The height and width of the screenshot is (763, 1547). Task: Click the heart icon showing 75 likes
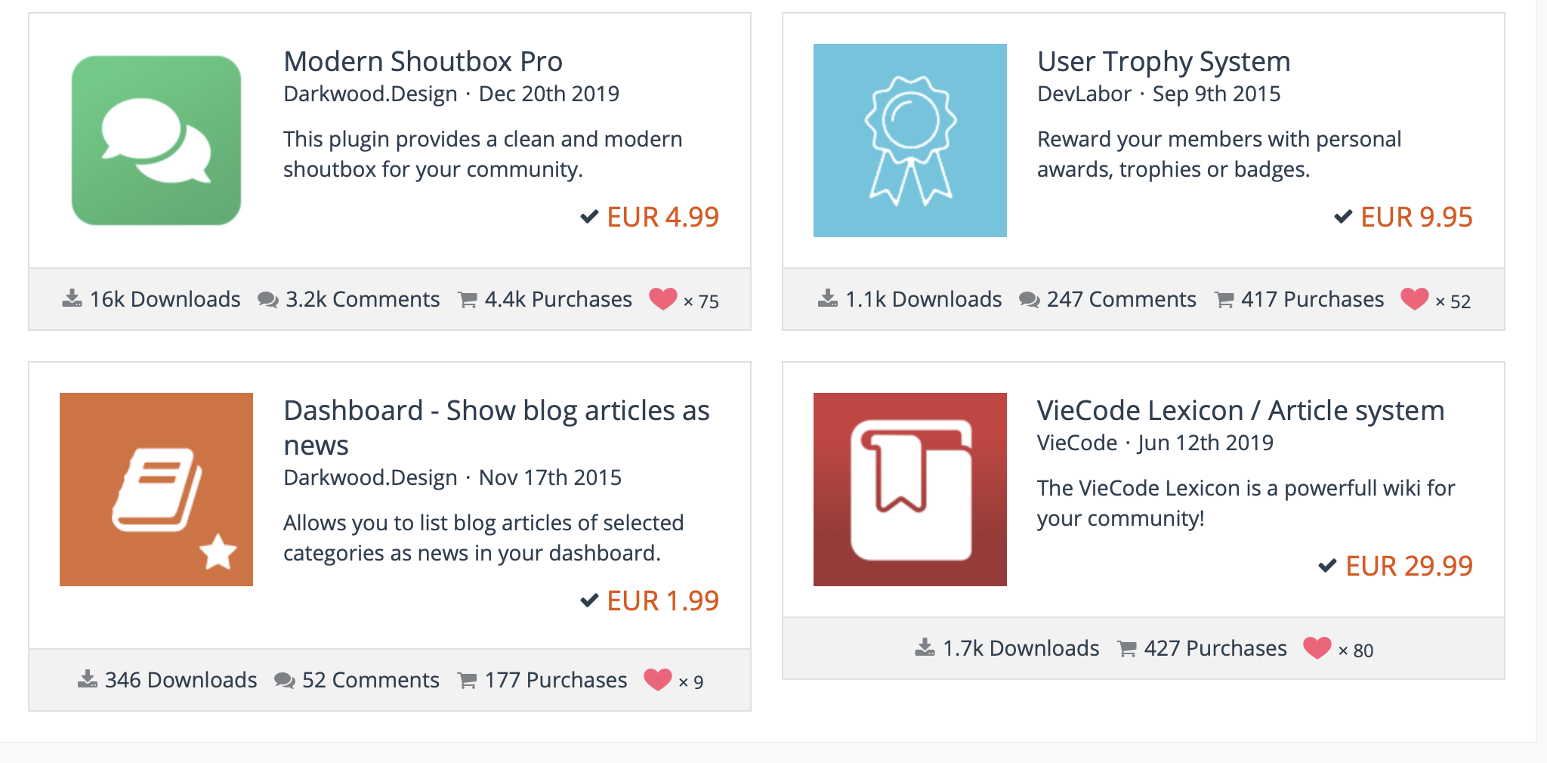663,299
